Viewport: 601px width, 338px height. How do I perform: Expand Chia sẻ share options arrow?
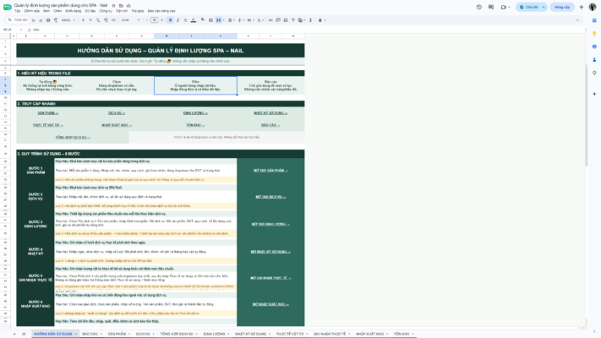(544, 8)
